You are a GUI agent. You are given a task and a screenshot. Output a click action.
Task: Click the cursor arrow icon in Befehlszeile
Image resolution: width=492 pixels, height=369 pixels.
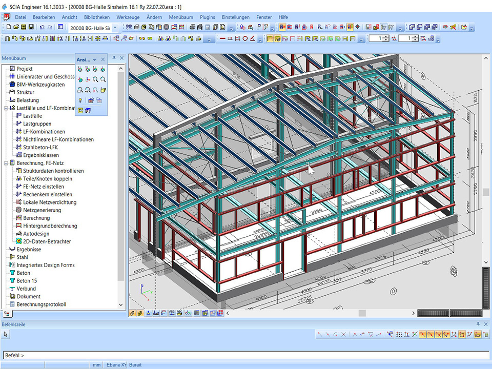pyautogui.click(x=6, y=334)
